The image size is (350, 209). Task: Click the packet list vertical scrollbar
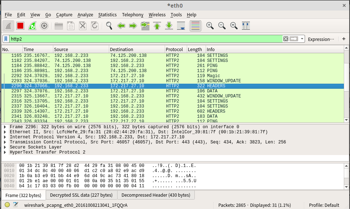[x=346, y=87]
